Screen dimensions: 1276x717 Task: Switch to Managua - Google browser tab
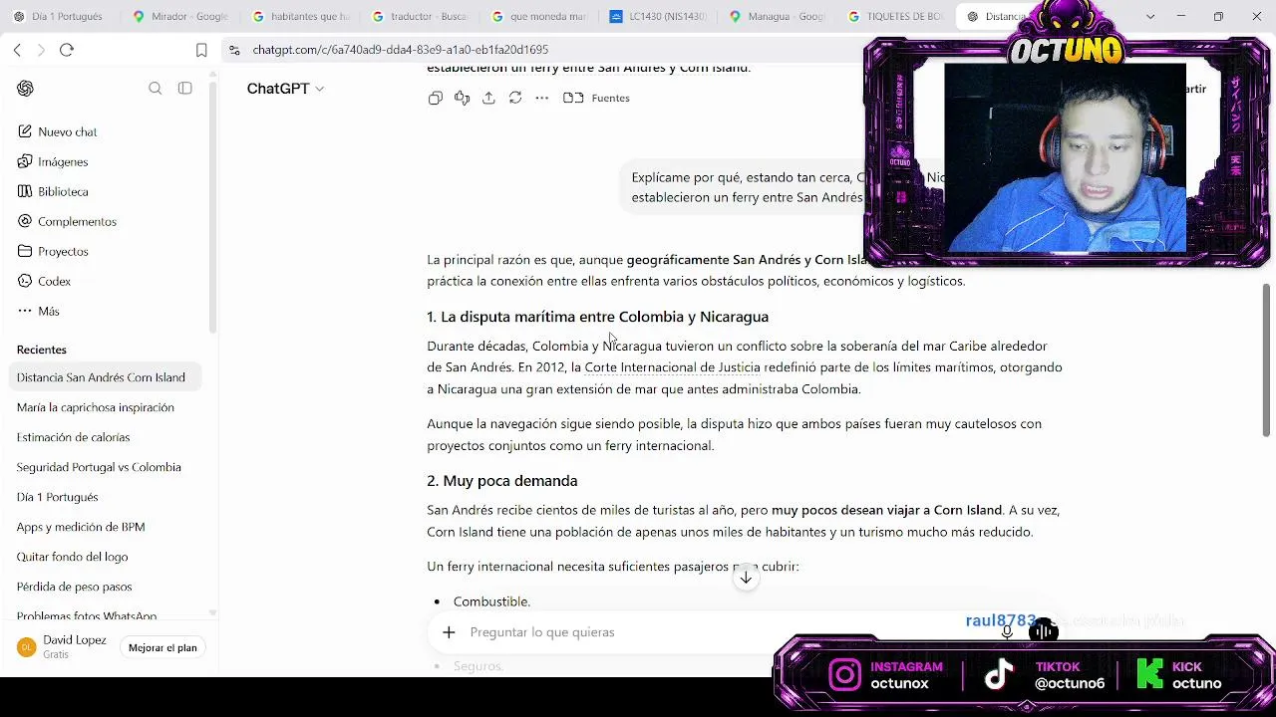779,16
